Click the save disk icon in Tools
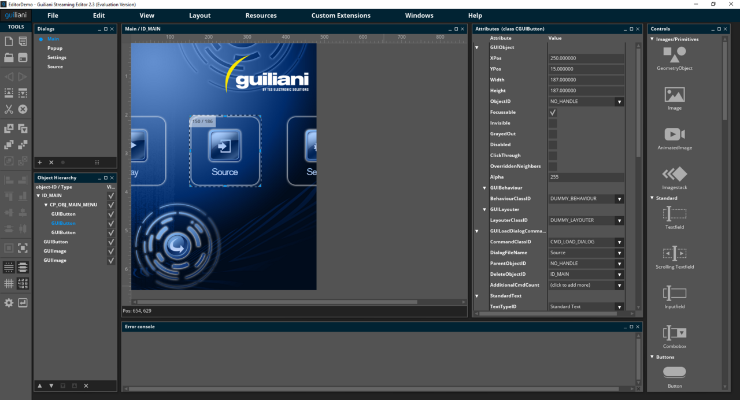 coord(23,57)
